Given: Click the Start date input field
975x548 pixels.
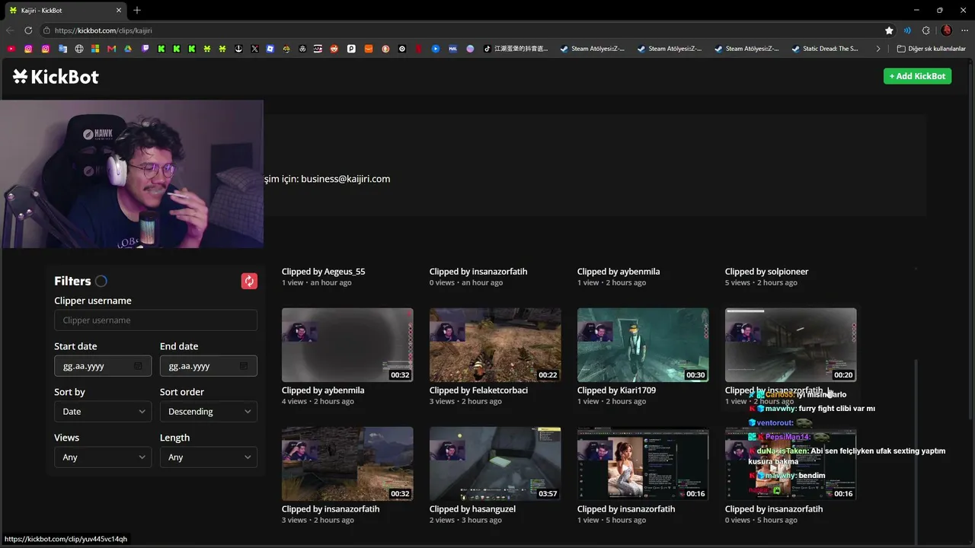Looking at the screenshot, I should click(103, 366).
